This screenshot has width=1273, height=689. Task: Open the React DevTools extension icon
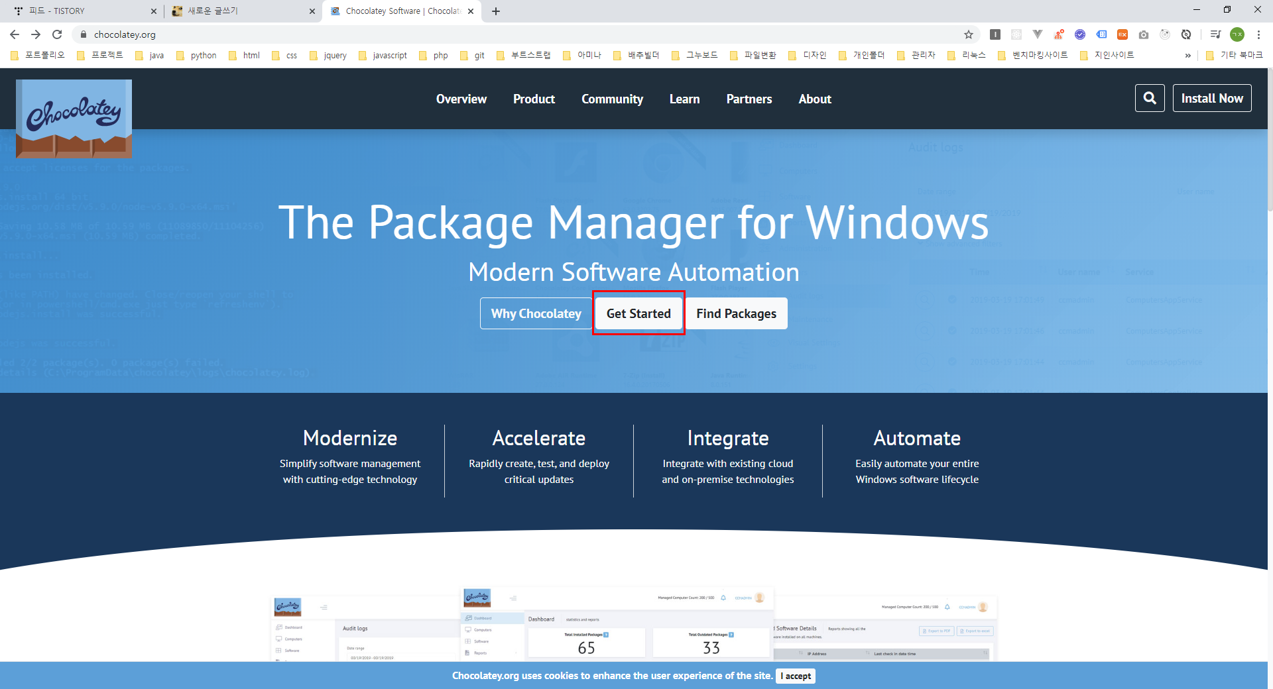tap(1016, 34)
